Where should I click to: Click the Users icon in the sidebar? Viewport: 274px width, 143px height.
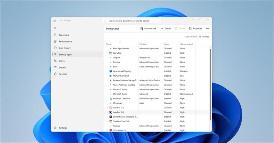pos(55,61)
